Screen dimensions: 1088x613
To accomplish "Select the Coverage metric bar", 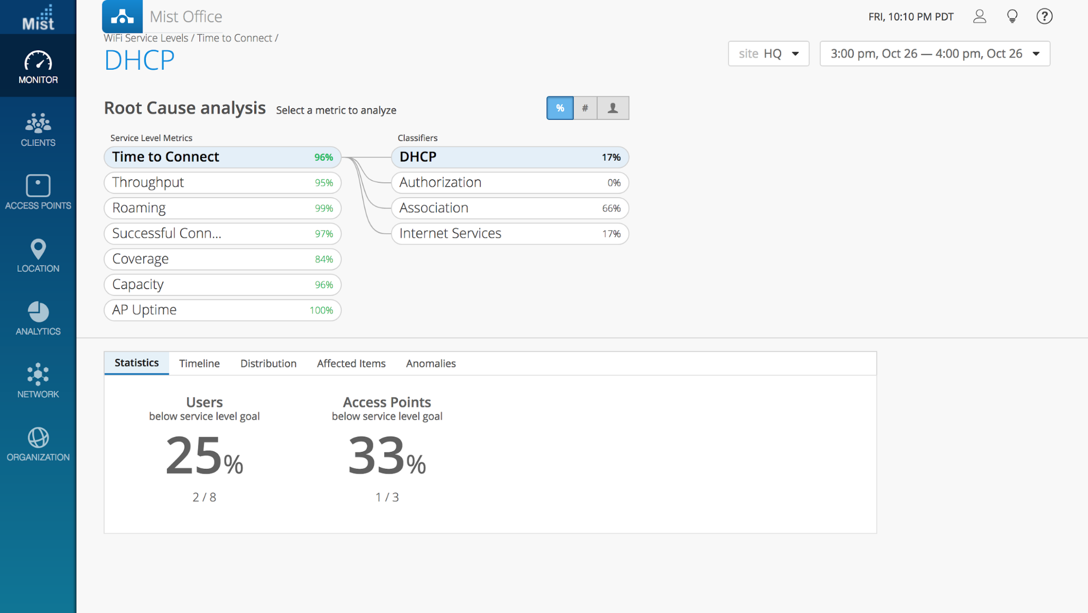I will (222, 259).
